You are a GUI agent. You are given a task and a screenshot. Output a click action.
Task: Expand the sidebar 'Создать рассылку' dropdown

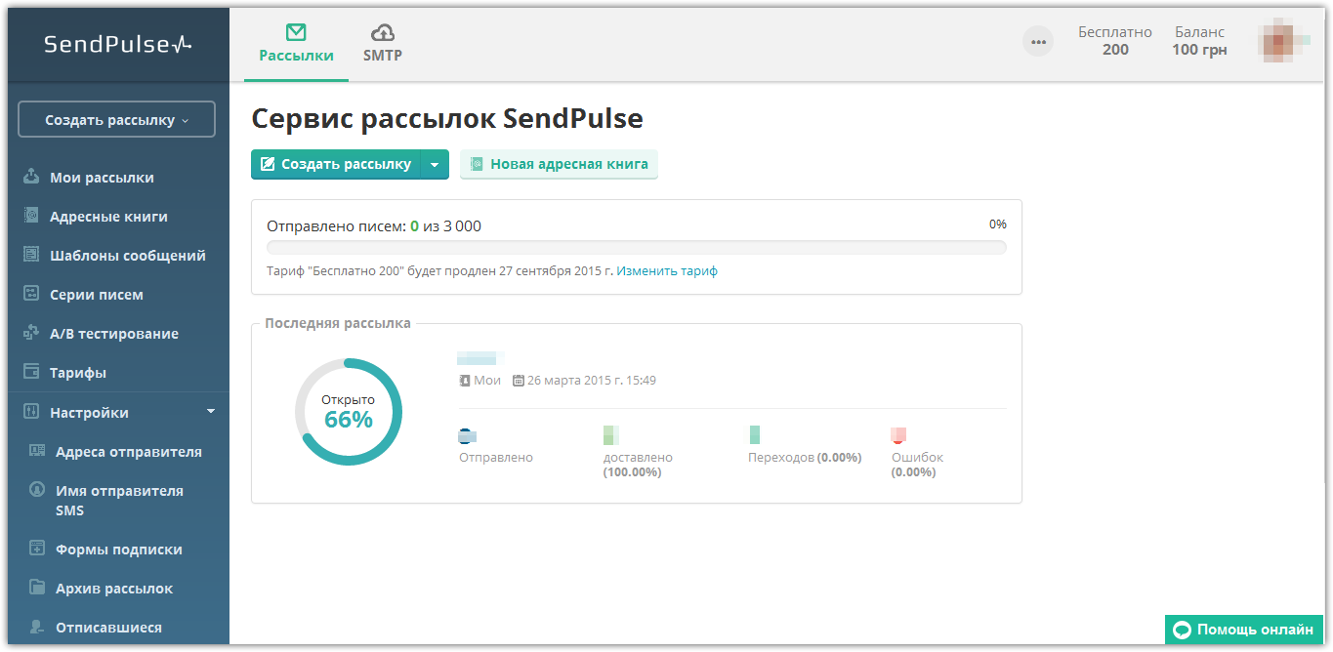pos(116,120)
